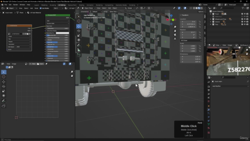
Task: Open the File menu
Action: click(x=6, y=5)
